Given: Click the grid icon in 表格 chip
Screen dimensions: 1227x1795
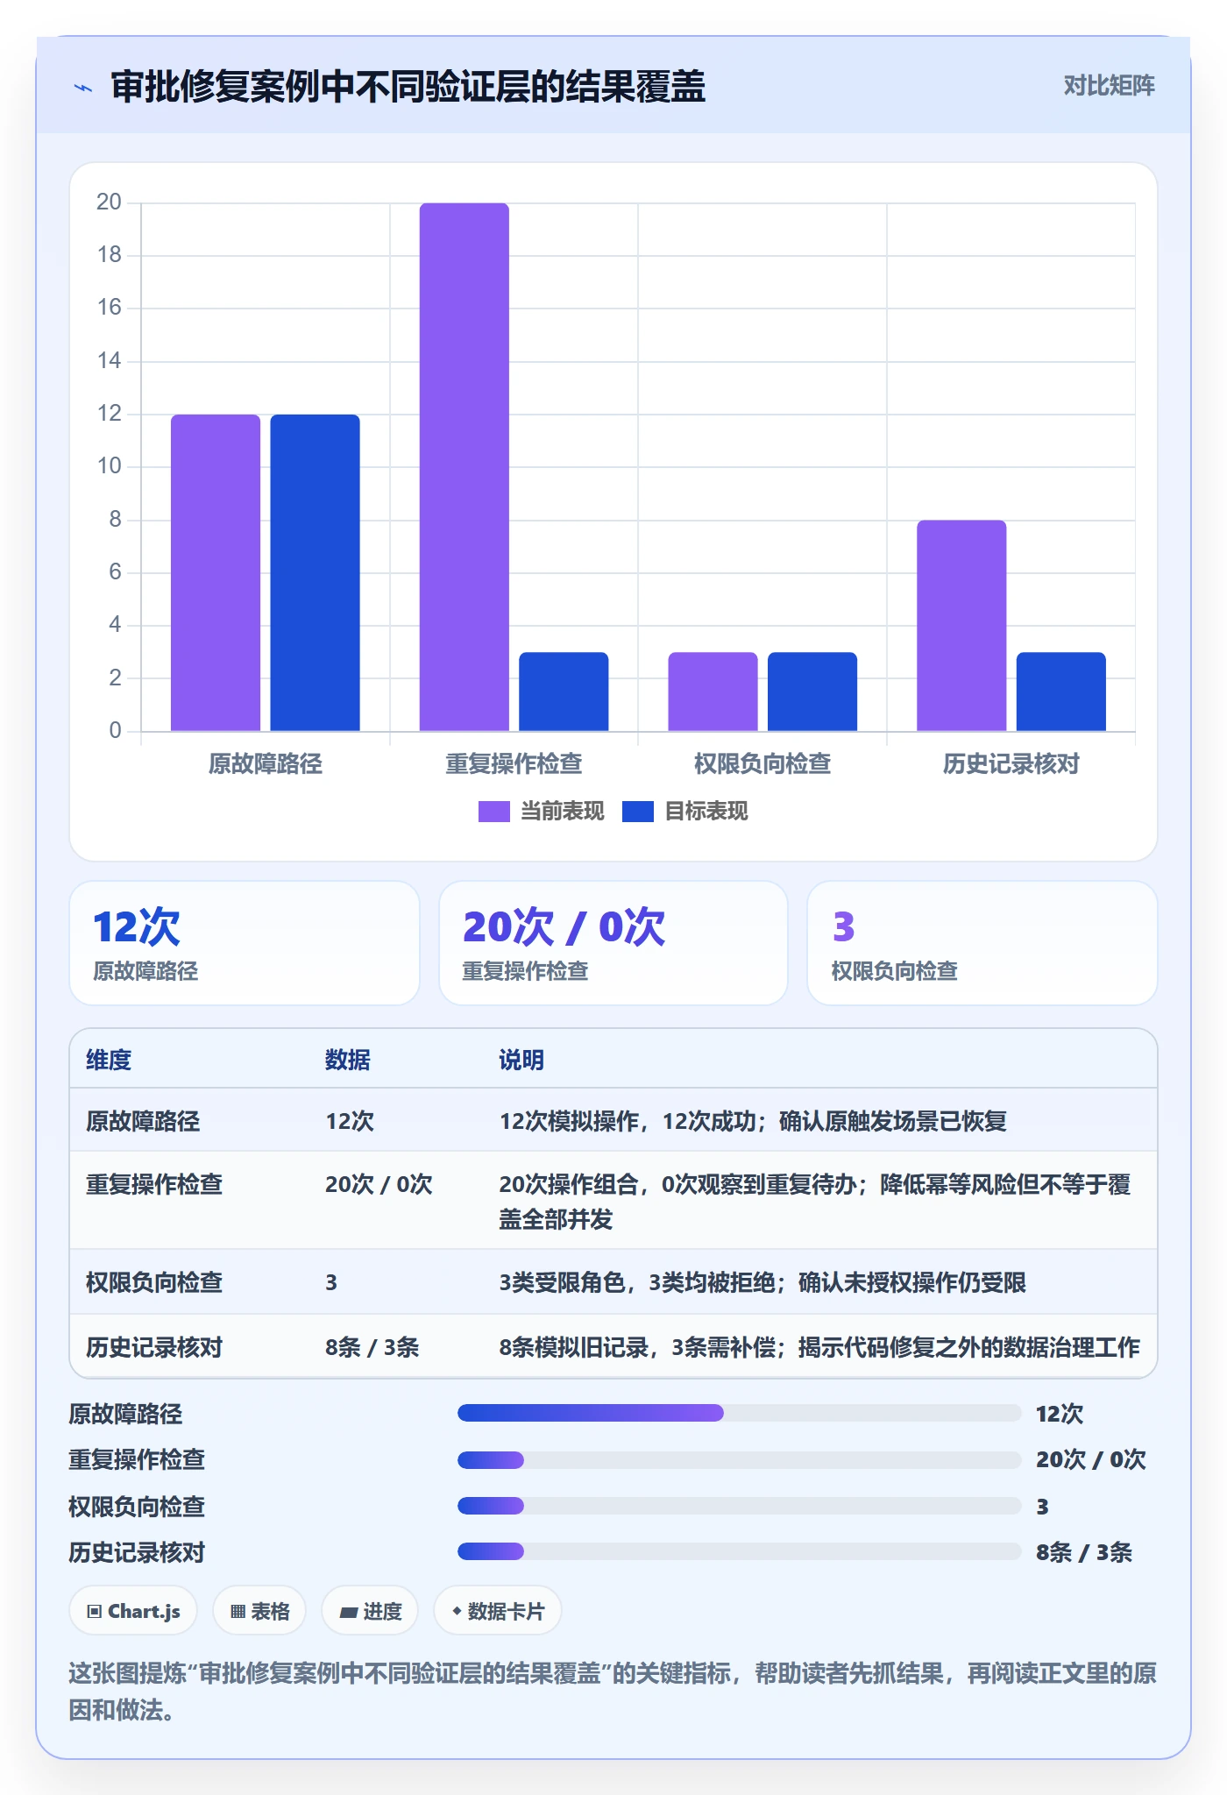Looking at the screenshot, I should pos(238,1612).
